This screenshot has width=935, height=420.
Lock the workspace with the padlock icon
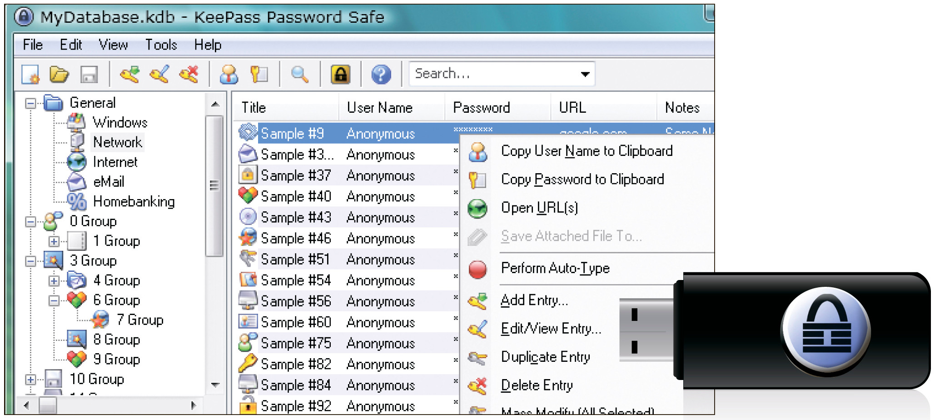pos(341,74)
